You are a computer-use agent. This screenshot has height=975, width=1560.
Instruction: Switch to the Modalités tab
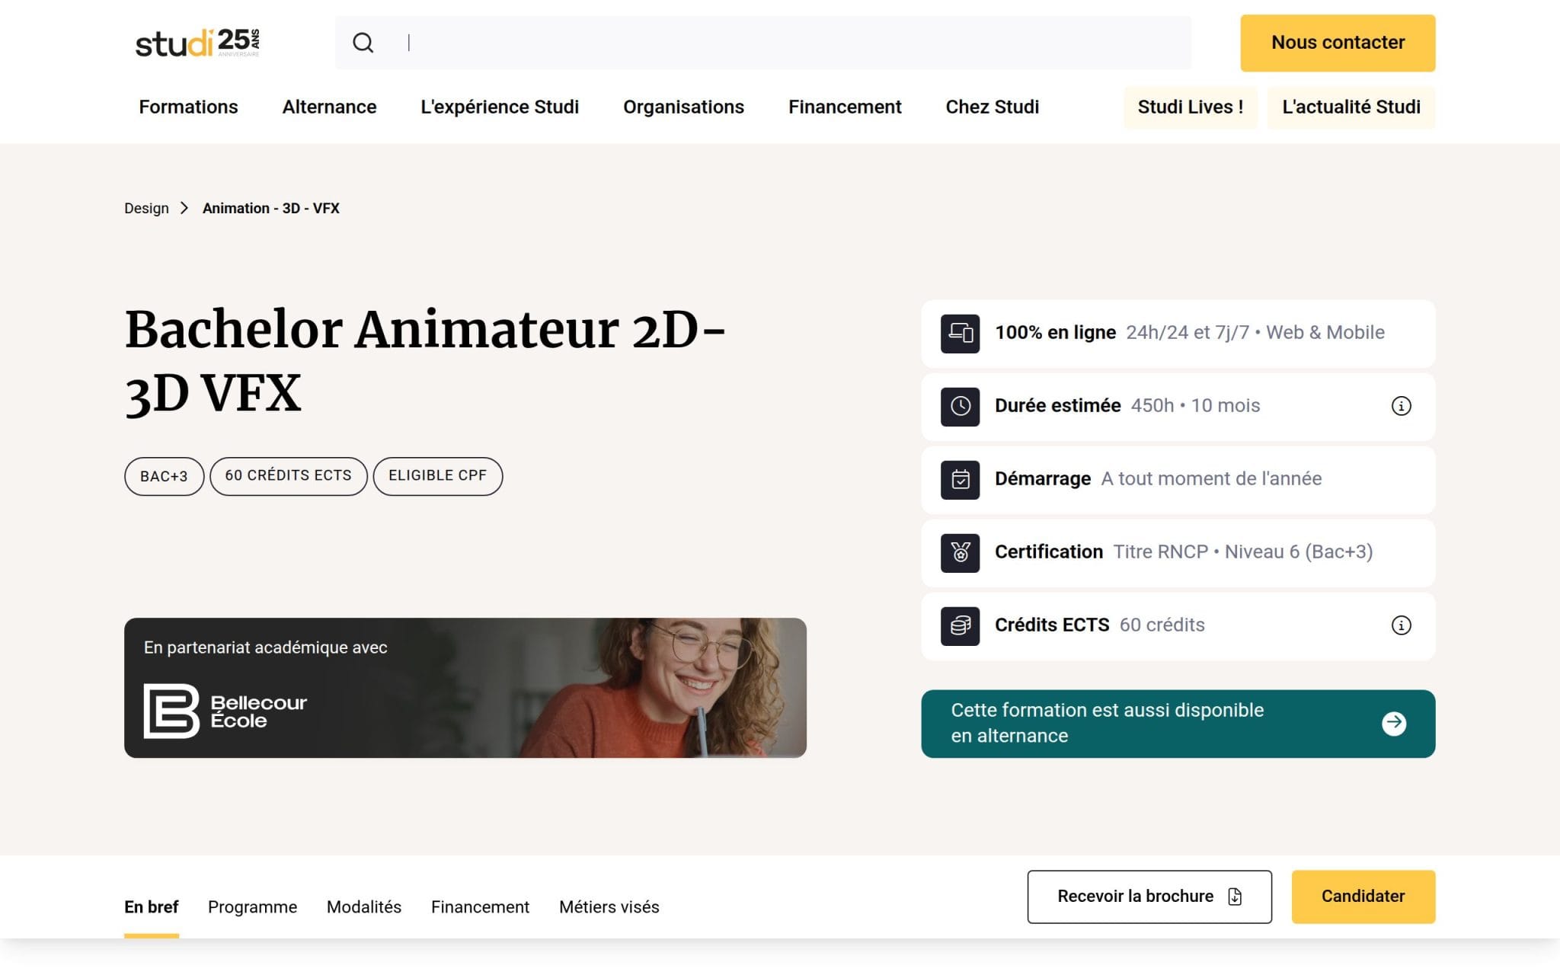(363, 907)
